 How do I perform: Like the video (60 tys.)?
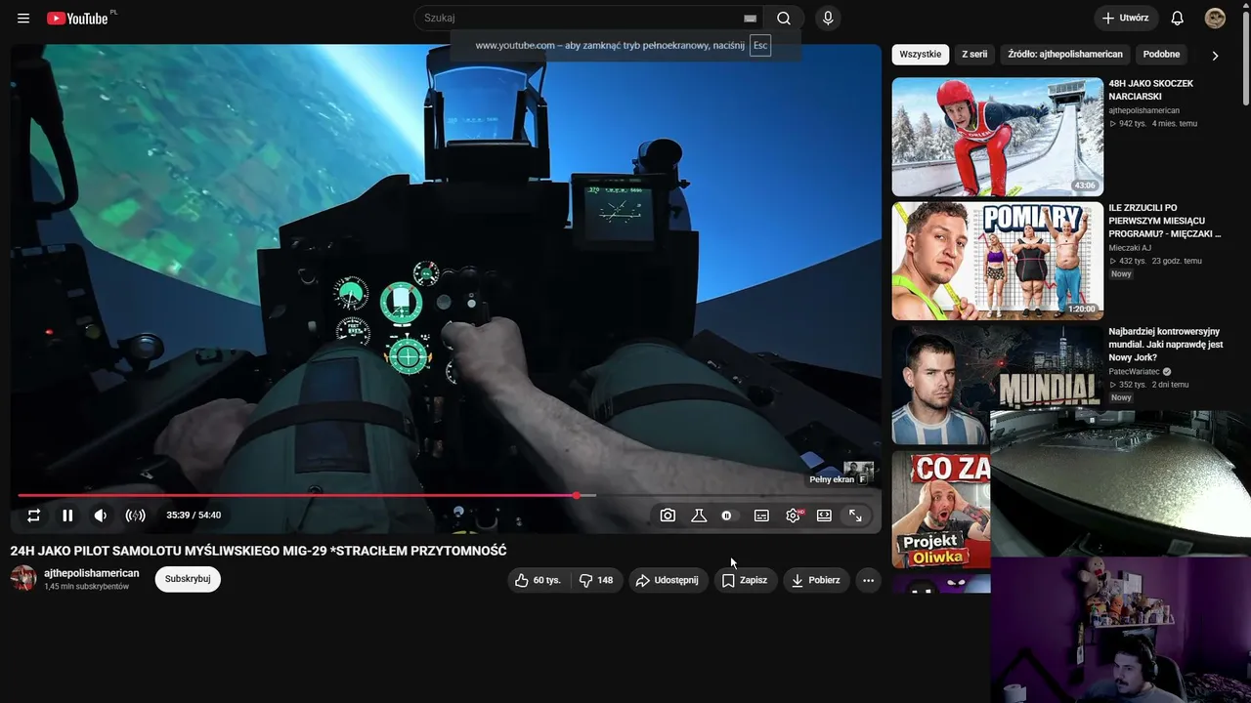pos(538,580)
